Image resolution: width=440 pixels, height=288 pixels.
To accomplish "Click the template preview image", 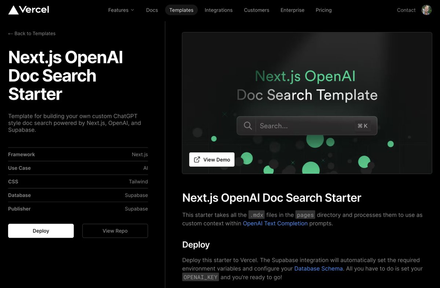I will coord(307,103).
